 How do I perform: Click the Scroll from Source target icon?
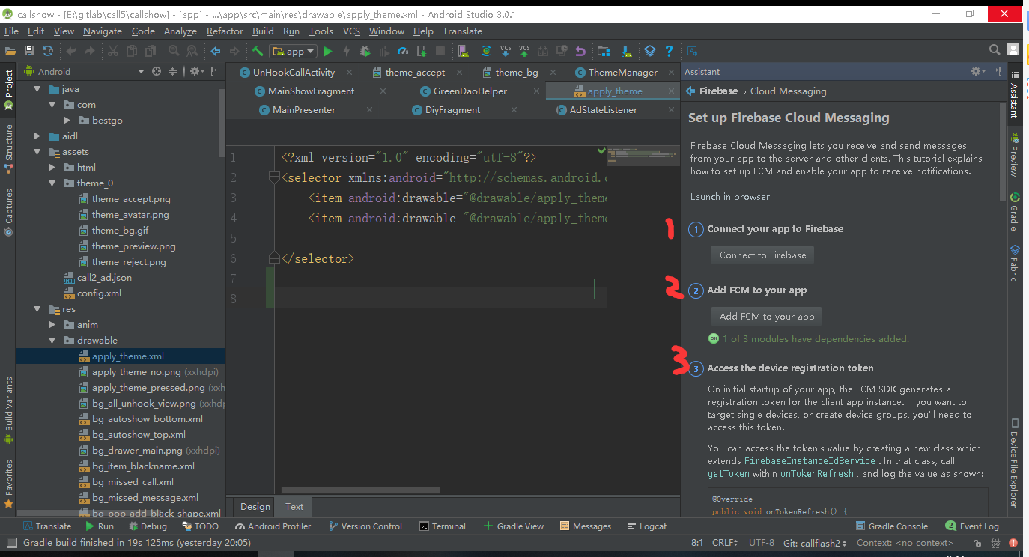pos(157,71)
